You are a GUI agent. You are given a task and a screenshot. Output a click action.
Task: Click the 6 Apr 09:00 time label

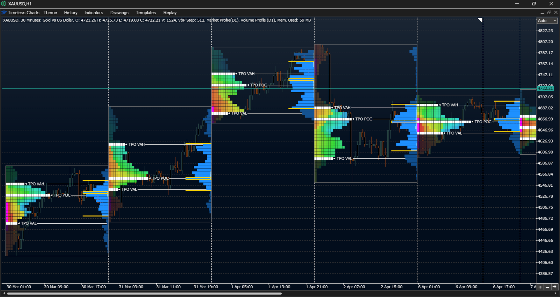pos(467,287)
